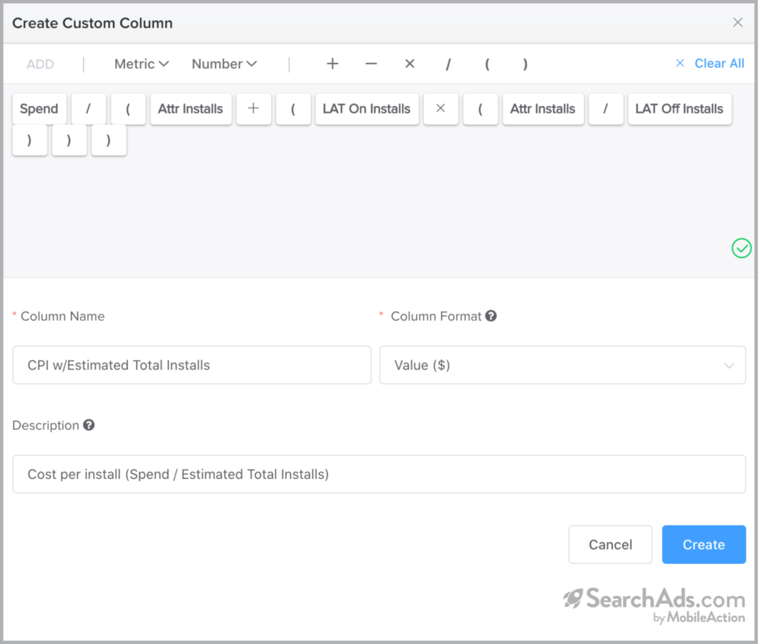Select the LAT Off Installs formula chip
Viewport: 758px width, 644px height.
pyautogui.click(x=680, y=108)
